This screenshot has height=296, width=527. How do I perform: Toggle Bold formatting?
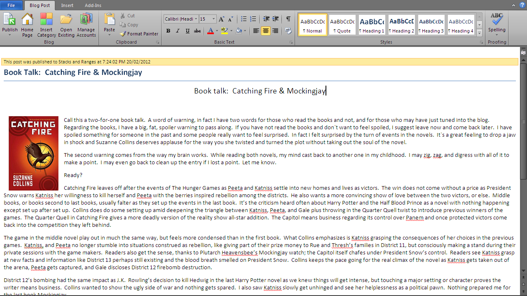coord(168,31)
